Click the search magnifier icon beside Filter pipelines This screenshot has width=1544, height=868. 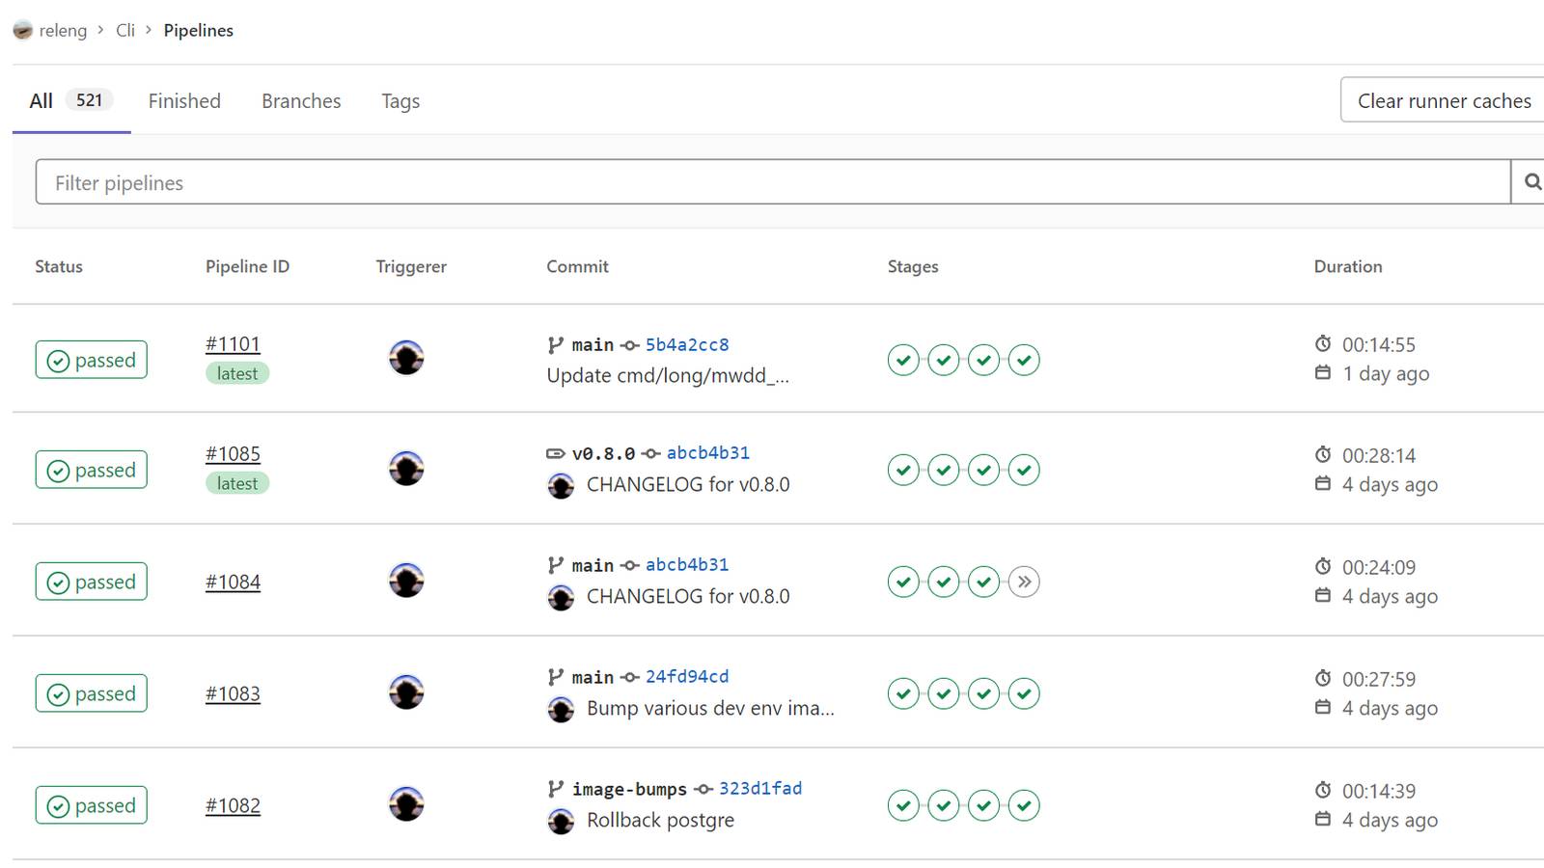point(1531,182)
